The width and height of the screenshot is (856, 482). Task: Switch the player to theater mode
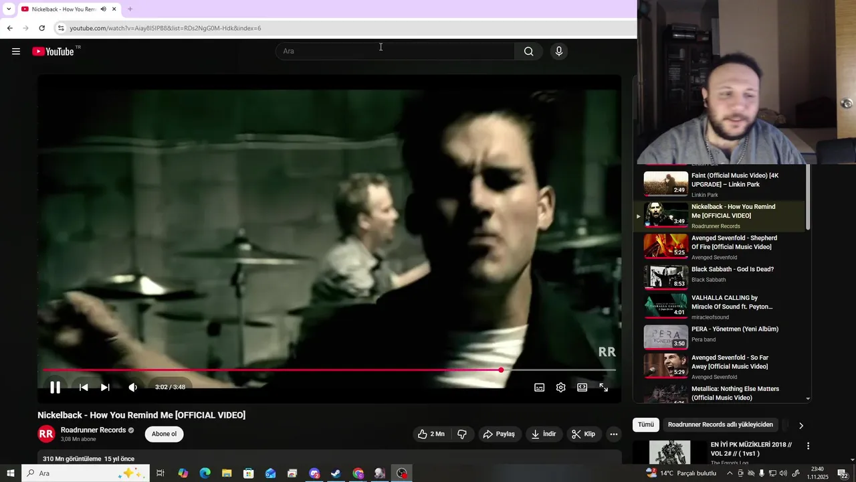coord(582,387)
